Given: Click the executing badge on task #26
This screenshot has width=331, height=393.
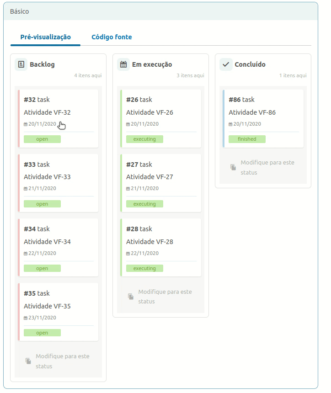Looking at the screenshot, I should pos(144,139).
